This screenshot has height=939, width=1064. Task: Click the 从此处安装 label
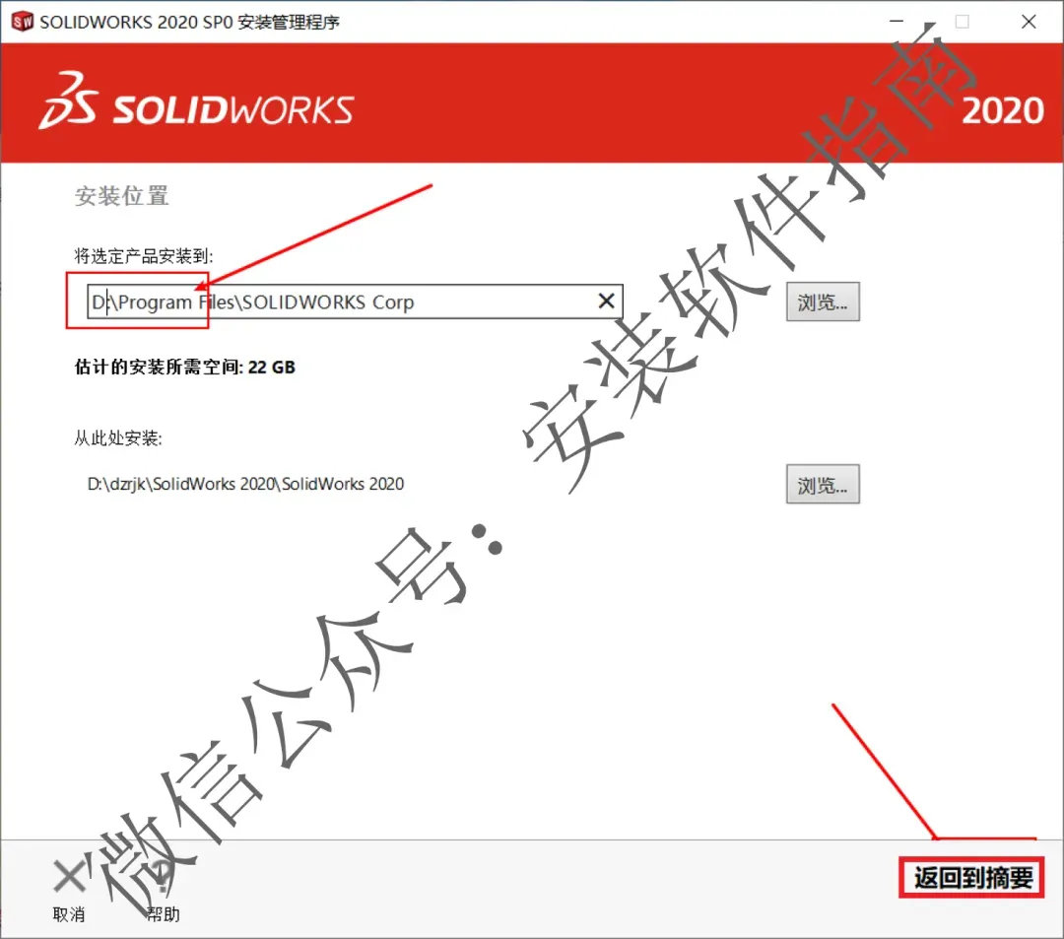[118, 438]
